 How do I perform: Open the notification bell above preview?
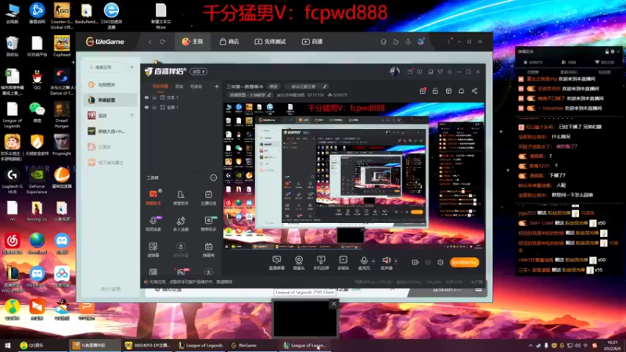pos(461,91)
